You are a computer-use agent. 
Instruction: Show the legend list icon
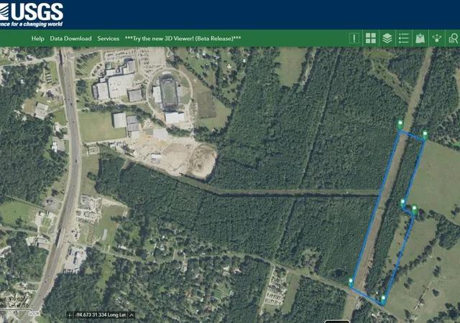pyautogui.click(x=404, y=38)
